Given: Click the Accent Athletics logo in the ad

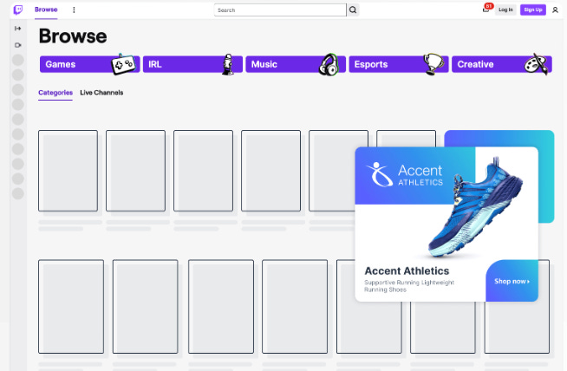Looking at the screenshot, I should coord(404,174).
